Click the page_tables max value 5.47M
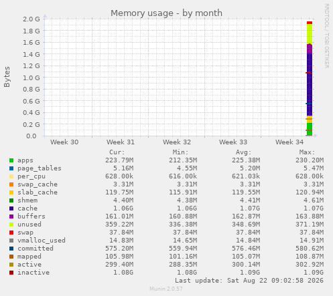 [314, 168]
